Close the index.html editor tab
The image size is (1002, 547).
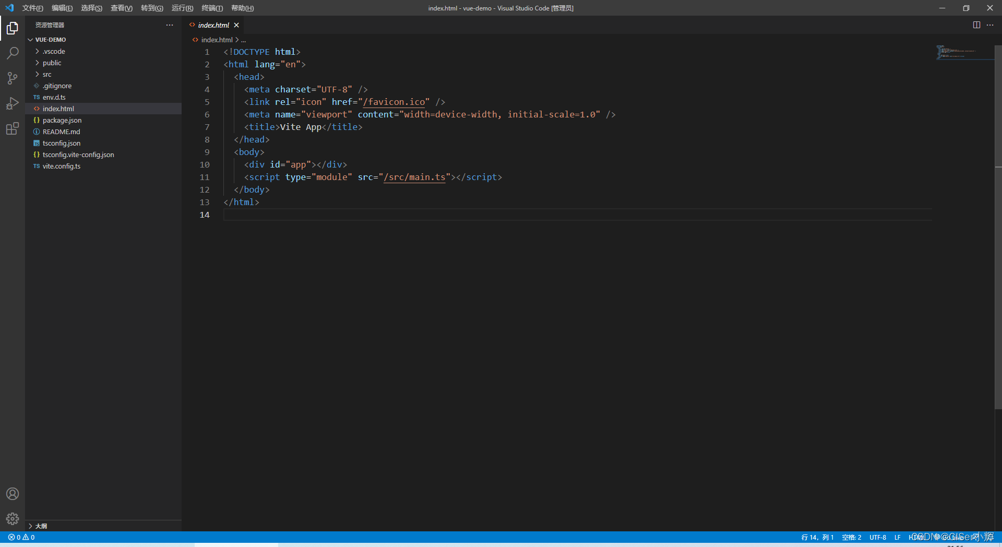click(236, 25)
